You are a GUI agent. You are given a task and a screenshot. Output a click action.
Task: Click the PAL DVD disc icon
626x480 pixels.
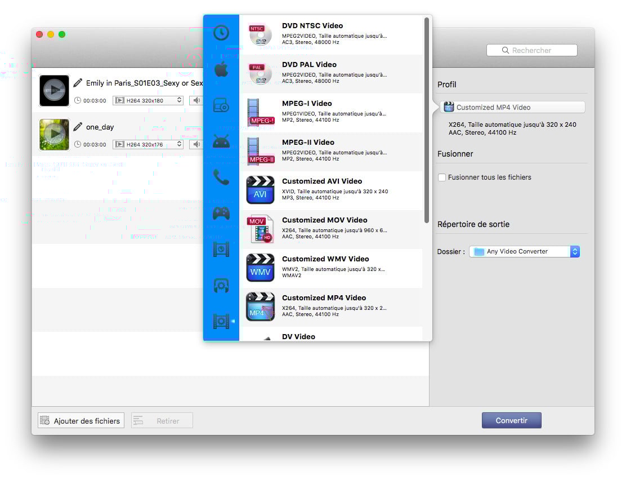pyautogui.click(x=260, y=74)
